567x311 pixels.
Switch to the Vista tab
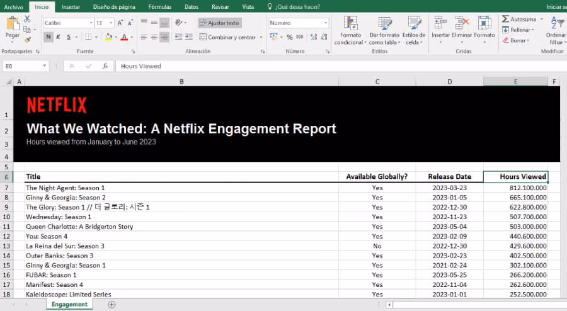pyautogui.click(x=248, y=7)
